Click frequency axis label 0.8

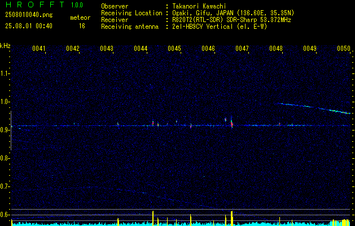coord(4,158)
